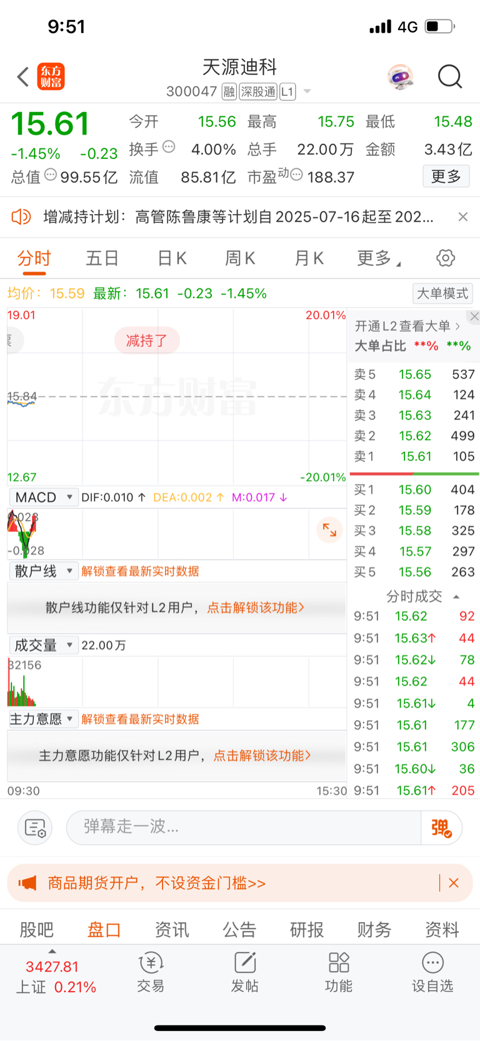Tap the volume bar chart
Viewport: 480px width, 1041px height.
point(177,682)
